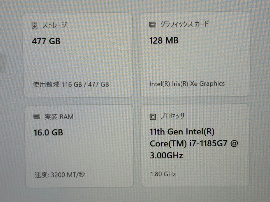
Task: Click the 1.80 GHz clock speed text
Action: tap(162, 174)
